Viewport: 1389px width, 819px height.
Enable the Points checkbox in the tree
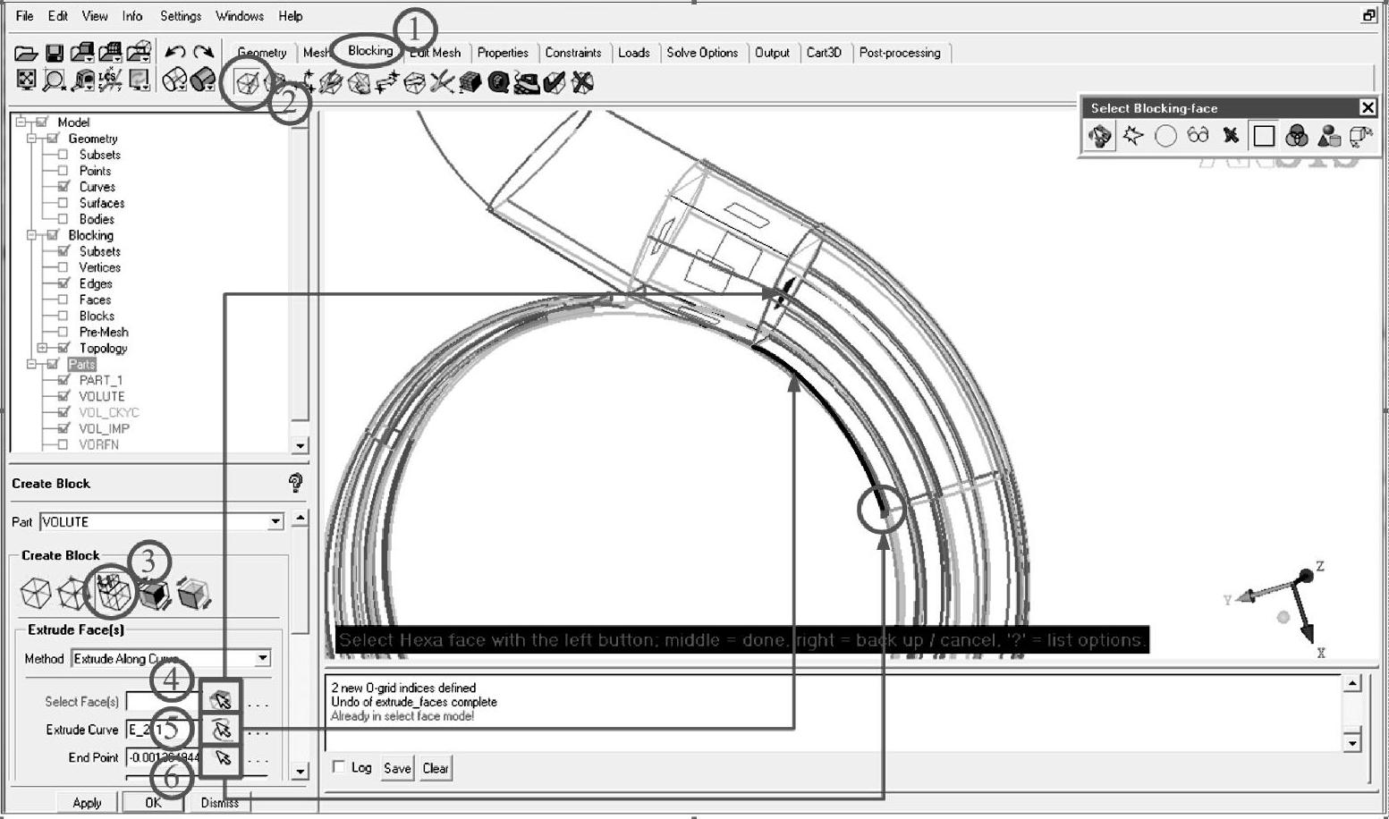(x=64, y=171)
